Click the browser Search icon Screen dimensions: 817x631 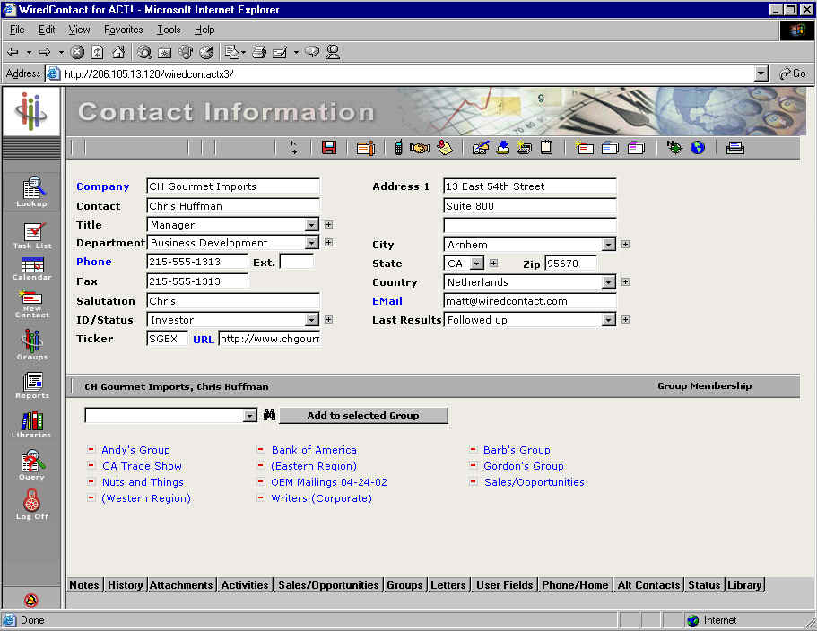coord(144,52)
